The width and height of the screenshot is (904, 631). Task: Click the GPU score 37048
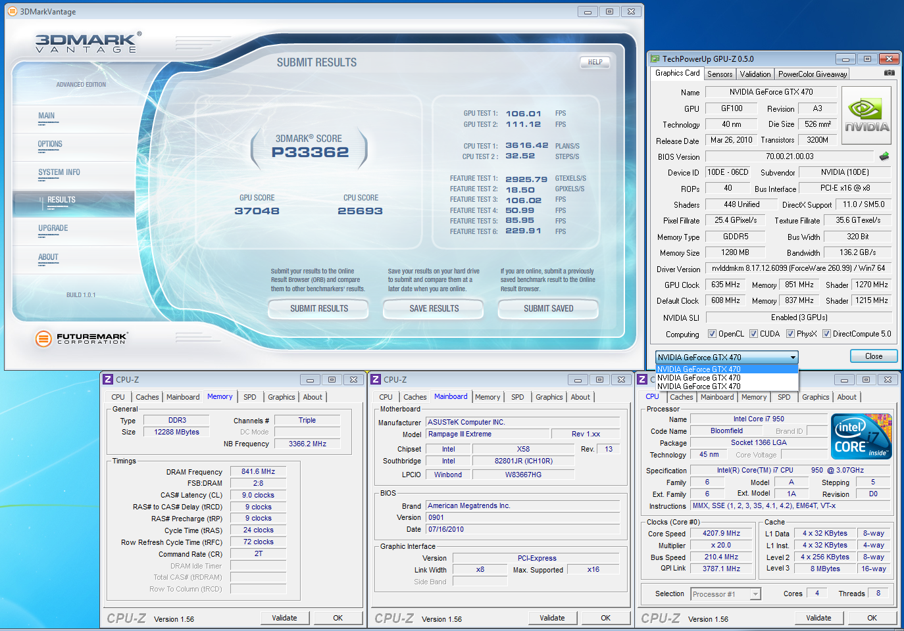[x=257, y=211]
